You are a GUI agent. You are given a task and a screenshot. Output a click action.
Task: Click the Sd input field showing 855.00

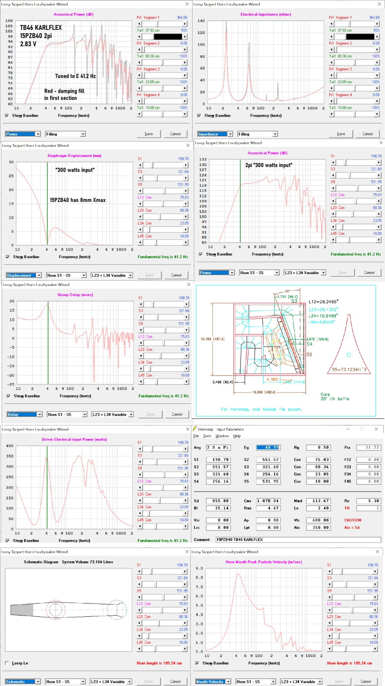[218, 501]
